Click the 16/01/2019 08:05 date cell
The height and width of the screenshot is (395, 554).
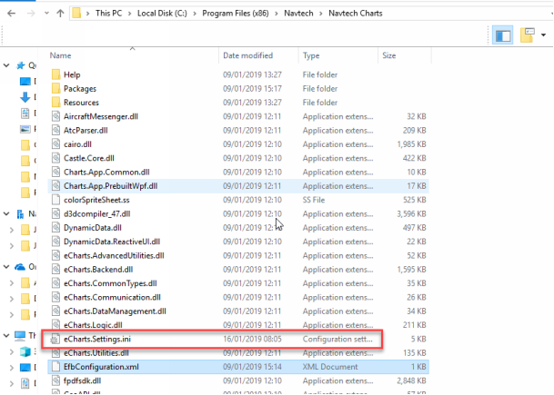(252, 339)
